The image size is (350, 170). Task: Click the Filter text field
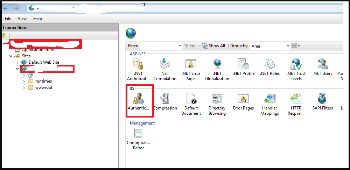click(x=159, y=46)
